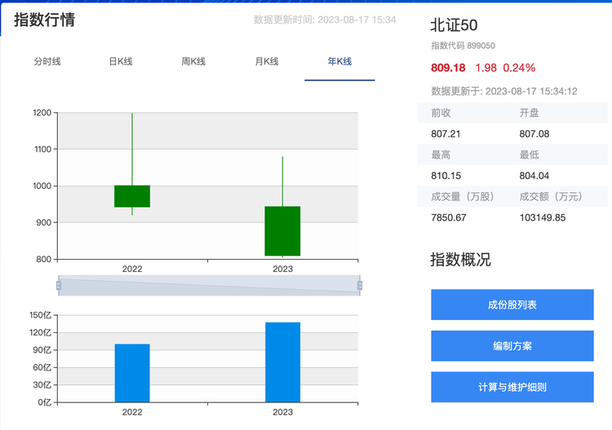Screen dimensions: 612x430
Task: Click the middle of the zoom range bar
Action: click(x=209, y=285)
